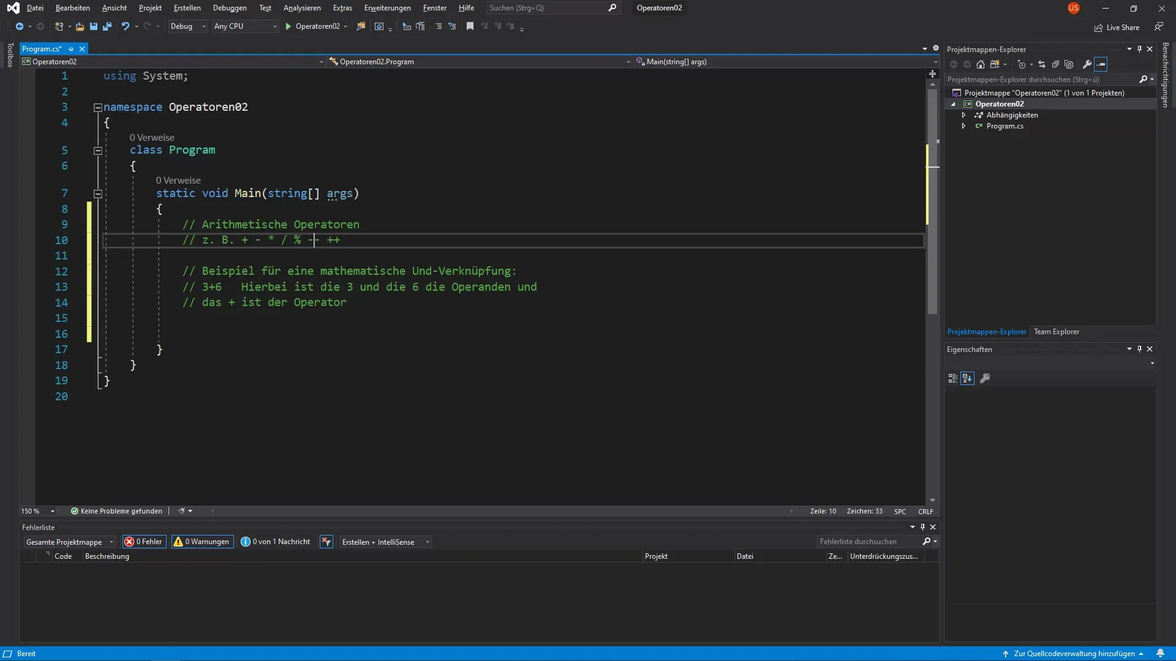1176x661 pixels.
Task: Open the Toolbox side tab
Action: click(10, 55)
